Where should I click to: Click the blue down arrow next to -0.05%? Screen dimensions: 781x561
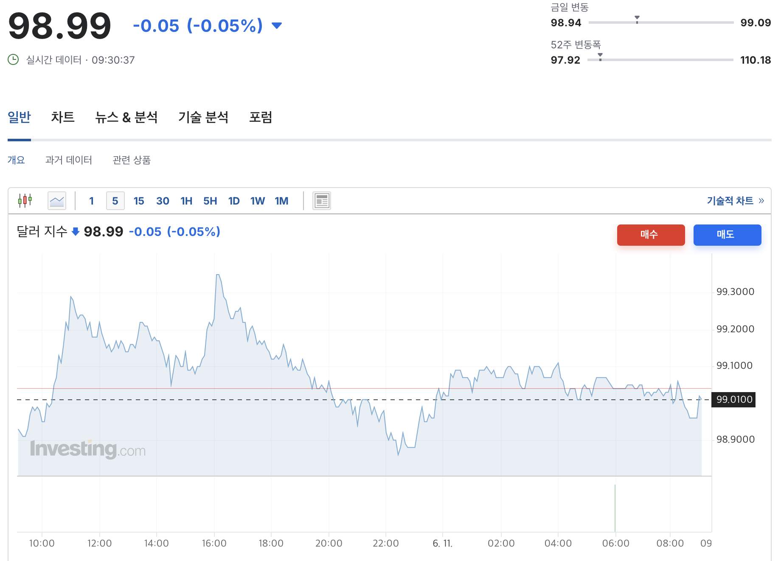coord(277,26)
